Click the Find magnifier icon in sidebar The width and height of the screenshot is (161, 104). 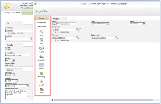[41, 32]
